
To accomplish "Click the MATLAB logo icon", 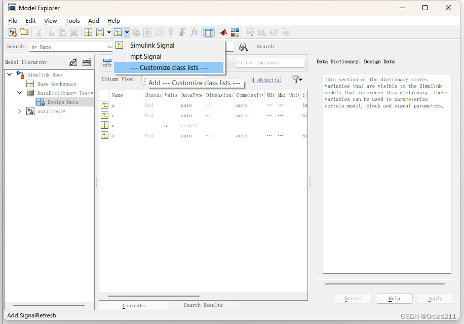I will click(x=223, y=32).
